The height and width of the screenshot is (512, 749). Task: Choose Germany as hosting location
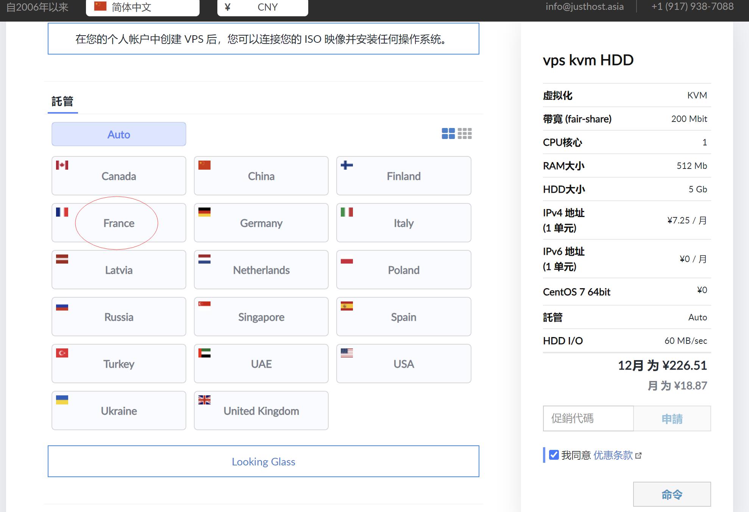[261, 223]
